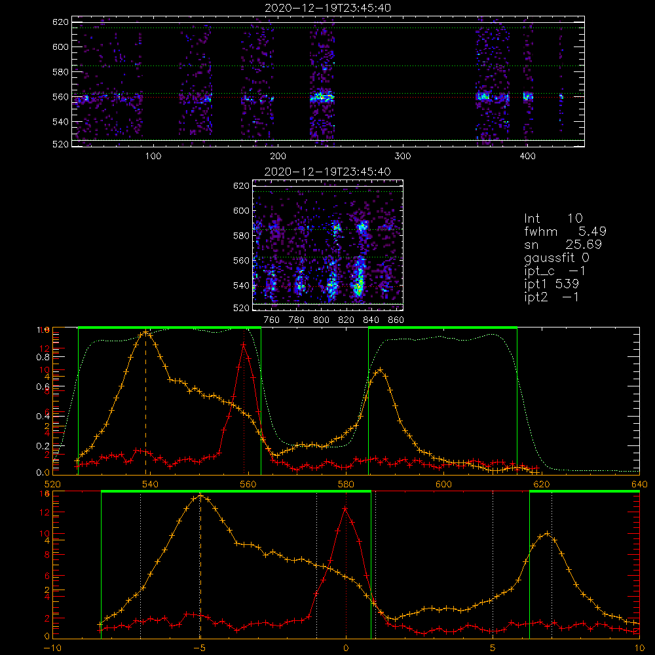Viewport: 655px width, 655px height.
Task: Select the 'fwhm 5.49' readout line
Action: 565,231
